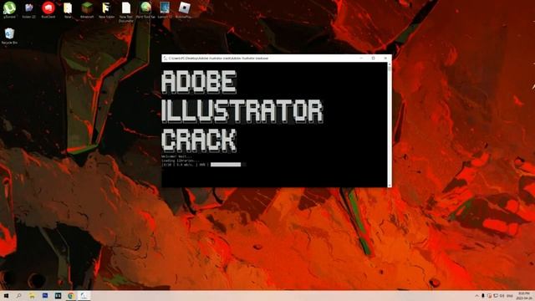Screen dimensions: 535x301
Task: Click the red shield icon in system tray
Action: tap(489, 295)
